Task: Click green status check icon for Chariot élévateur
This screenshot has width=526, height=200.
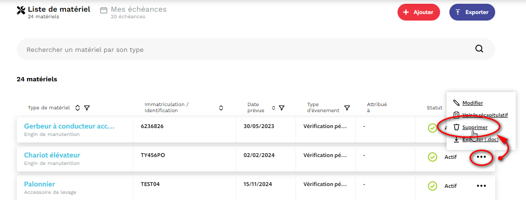Action: pyautogui.click(x=433, y=157)
